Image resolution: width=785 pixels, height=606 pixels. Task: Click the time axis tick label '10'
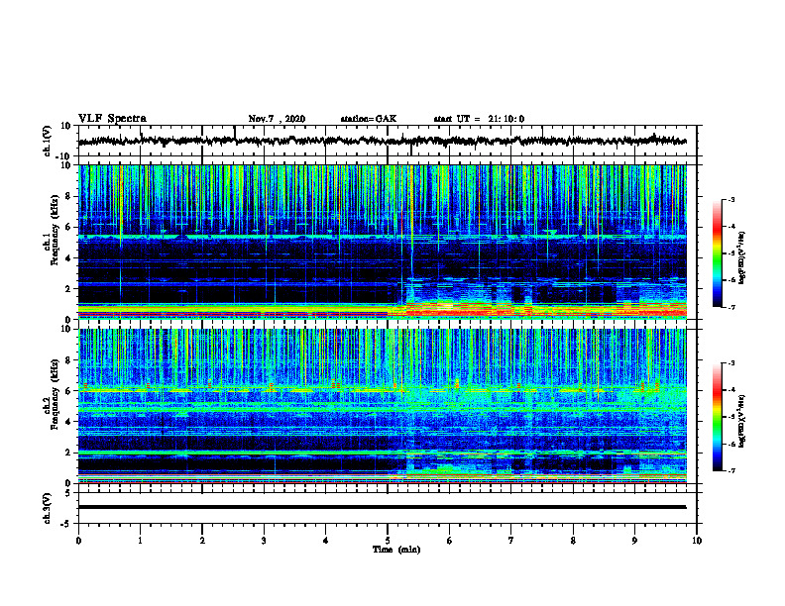[x=697, y=541]
